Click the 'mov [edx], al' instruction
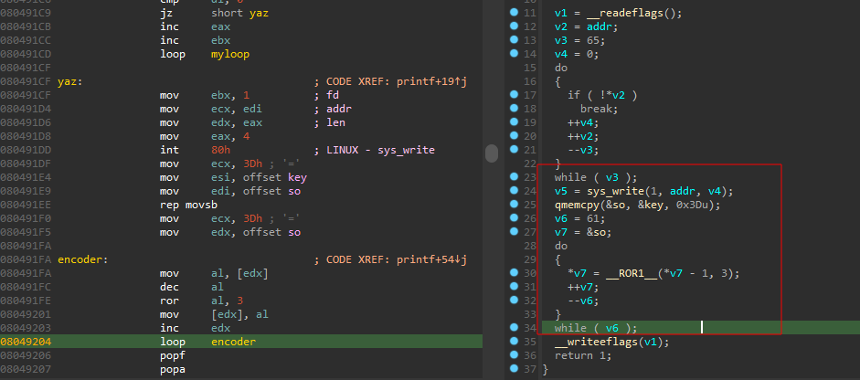 click(x=215, y=315)
